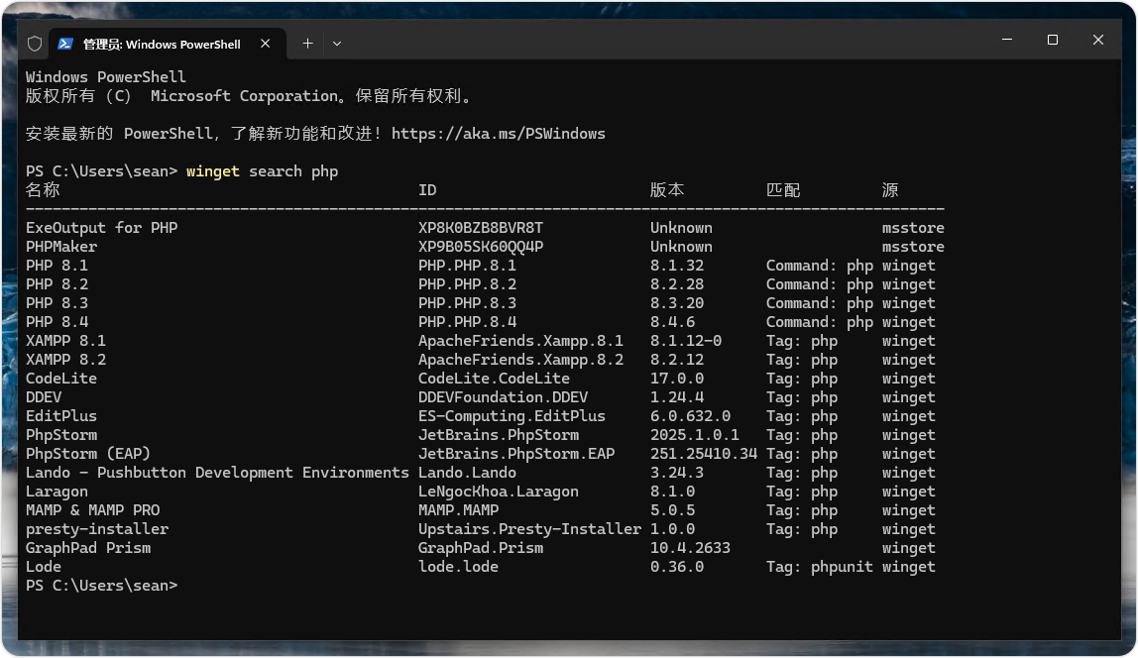Image resolution: width=1138 pixels, height=658 pixels.
Task: Click the ID 'Lando.Lando'
Action: 468,473
